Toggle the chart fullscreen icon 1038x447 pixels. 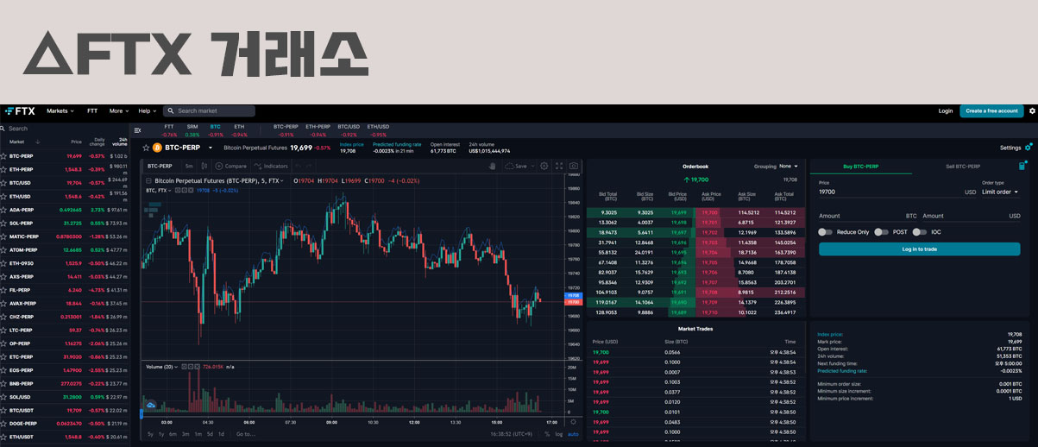[559, 166]
